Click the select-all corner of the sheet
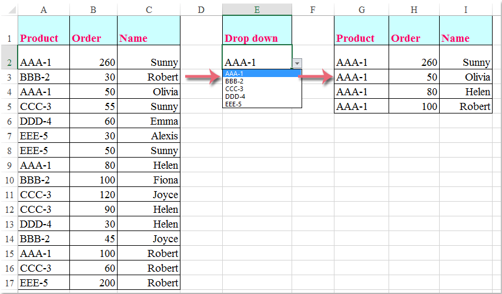This screenshot has height=294, width=502. (9, 10)
